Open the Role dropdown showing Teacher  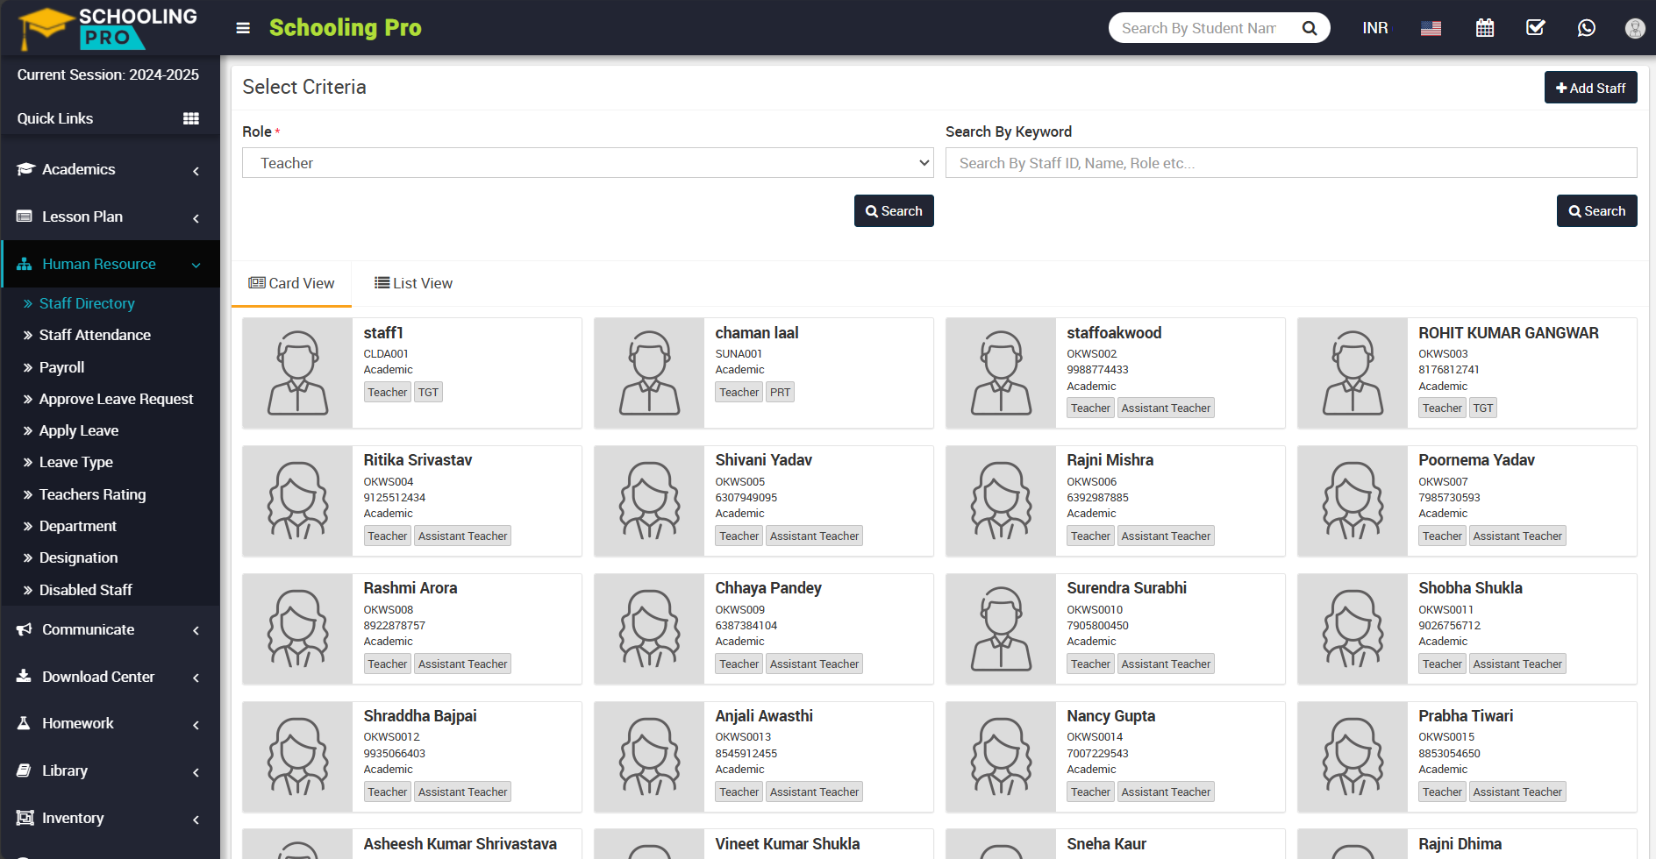click(588, 163)
